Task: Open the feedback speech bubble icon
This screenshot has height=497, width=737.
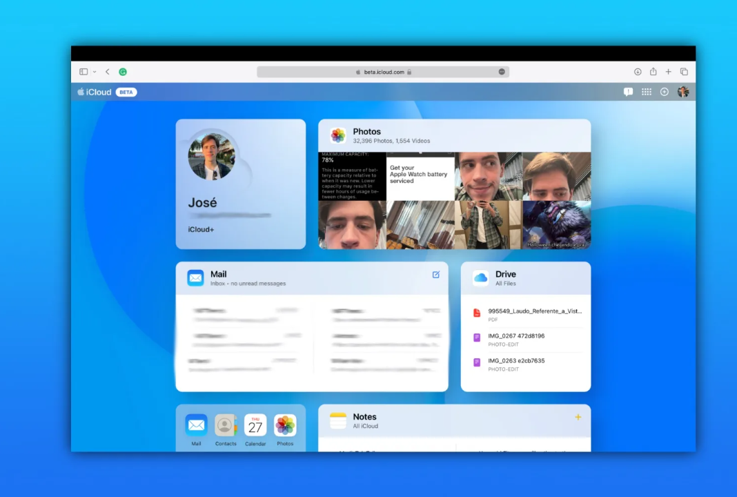Action: [628, 92]
